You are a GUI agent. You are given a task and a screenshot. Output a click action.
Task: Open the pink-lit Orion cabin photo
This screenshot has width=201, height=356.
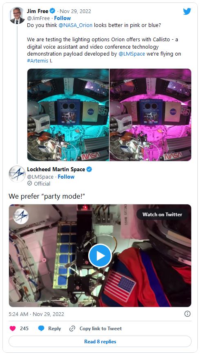point(150,115)
